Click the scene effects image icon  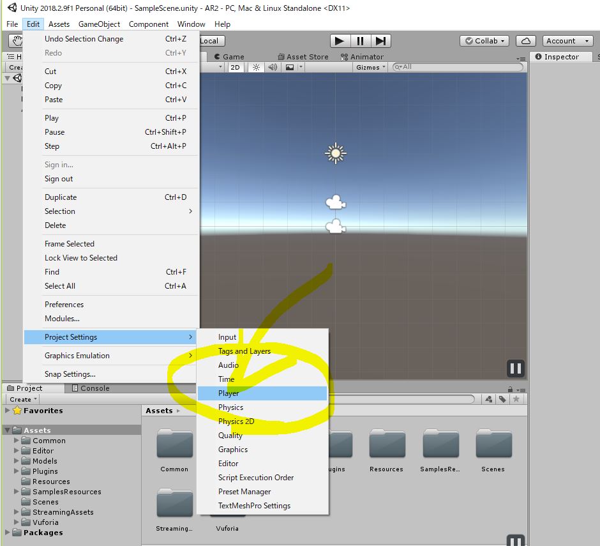(x=290, y=68)
